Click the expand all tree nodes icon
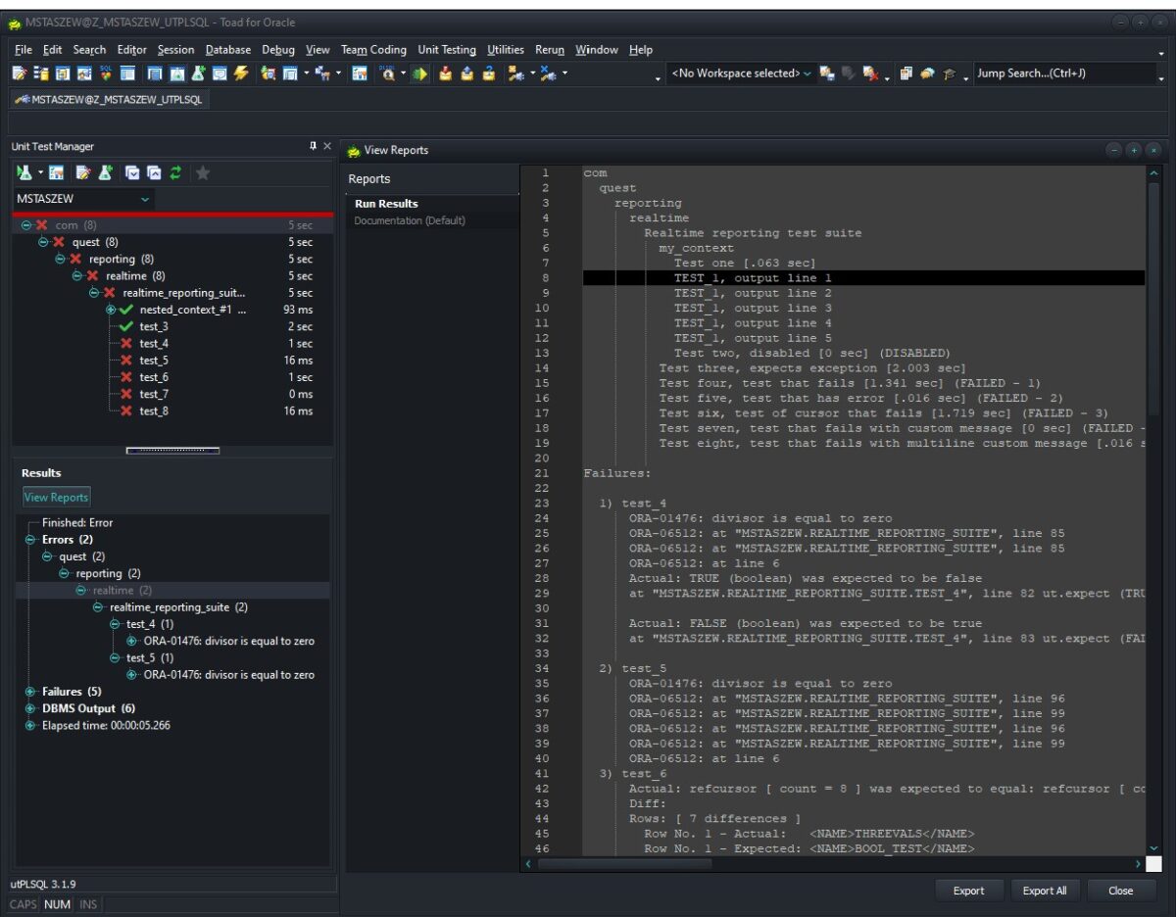The image size is (1176, 917). point(132,172)
